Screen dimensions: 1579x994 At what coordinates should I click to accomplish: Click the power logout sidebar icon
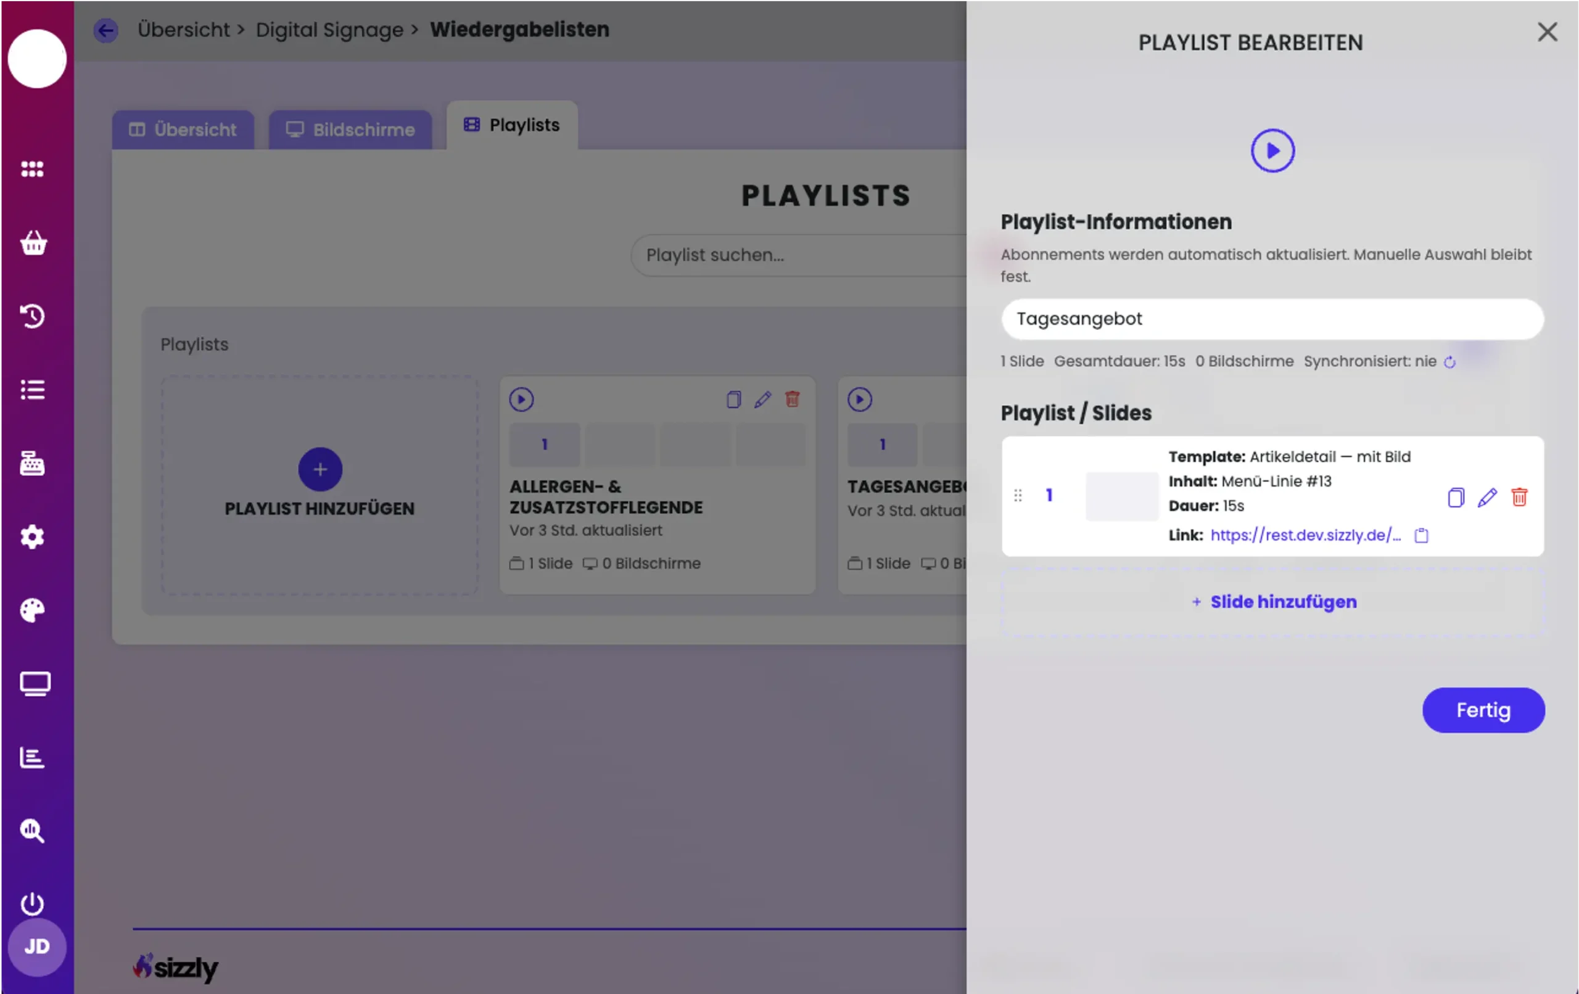tap(32, 903)
